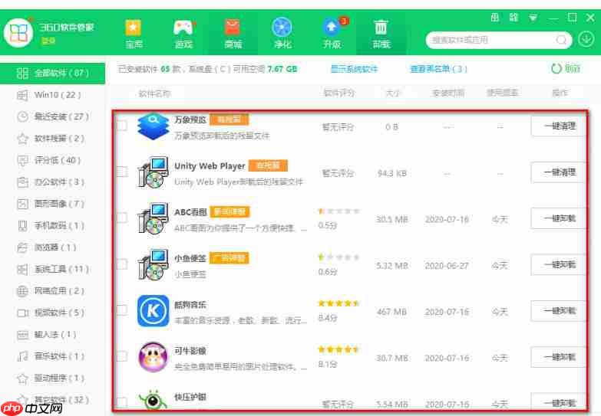
Task: Click the 广告弹窗 tag on 小鱼便签
Action: click(230, 258)
